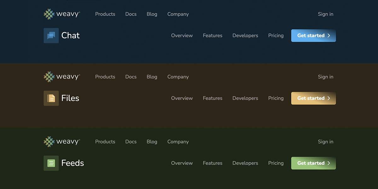The height and width of the screenshot is (189, 378).
Task: Click the weavy logo in the Files header
Action: pos(62,77)
